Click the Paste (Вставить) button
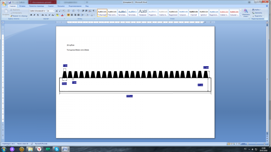Image resolution: width=271 pixels, height=152 pixels. click(6, 12)
